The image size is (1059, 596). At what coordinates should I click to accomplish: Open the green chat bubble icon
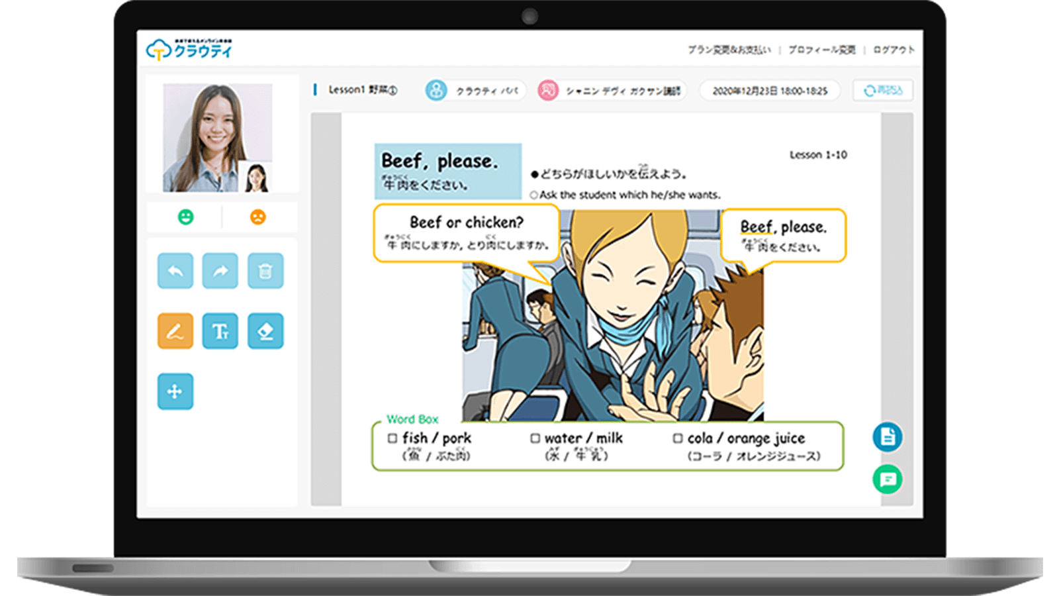point(887,479)
